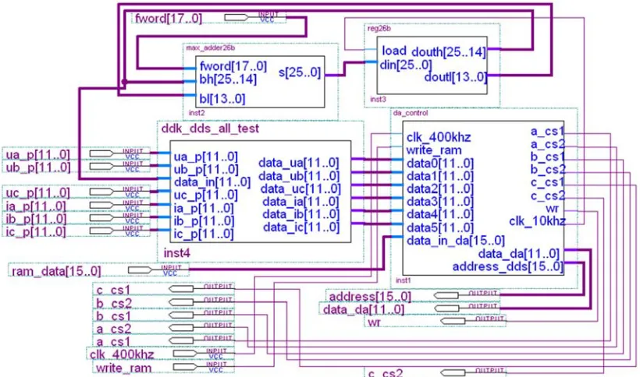This screenshot has width=640, height=377.
Task: Select the wr output pin symbol
Action: click(453, 321)
